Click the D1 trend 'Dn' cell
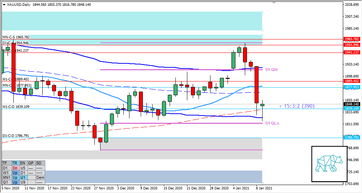Screen dimensions: 362x193 [15, 168]
